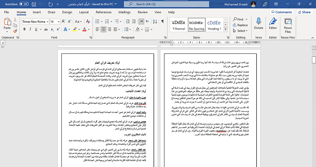Click the Paste clipboard icon
Viewport: 316px width, 167px height.
pyautogui.click(x=7, y=21)
